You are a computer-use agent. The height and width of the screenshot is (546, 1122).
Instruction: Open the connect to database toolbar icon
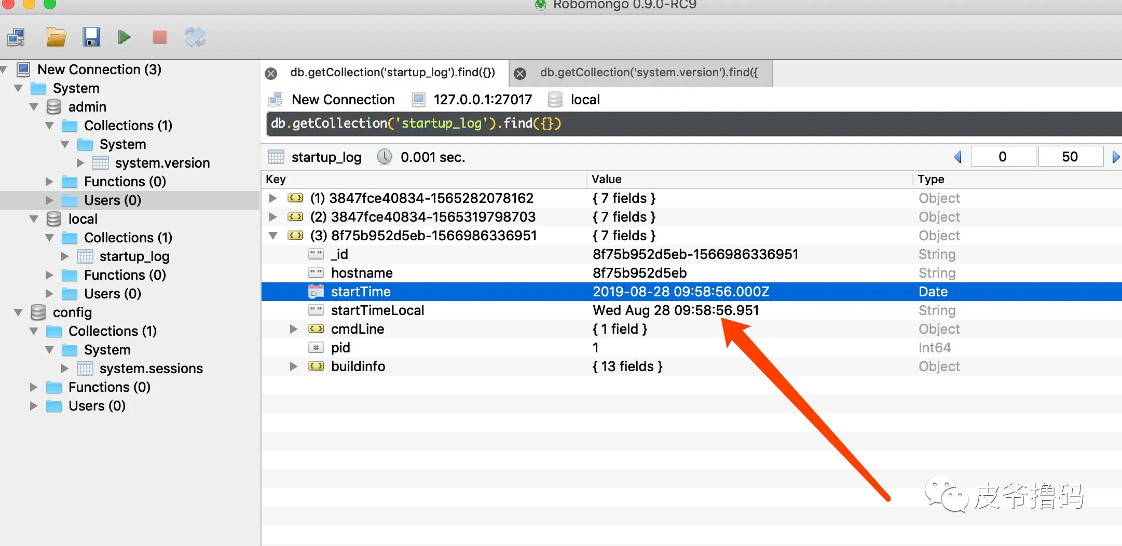click(x=16, y=37)
